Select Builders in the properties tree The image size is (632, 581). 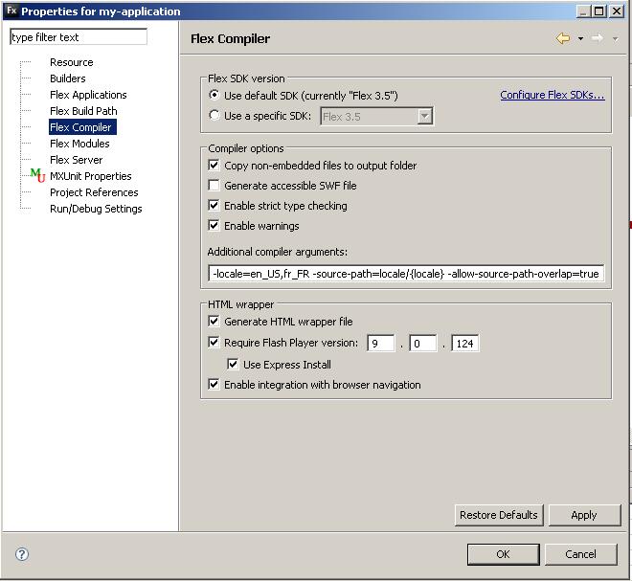[68, 78]
